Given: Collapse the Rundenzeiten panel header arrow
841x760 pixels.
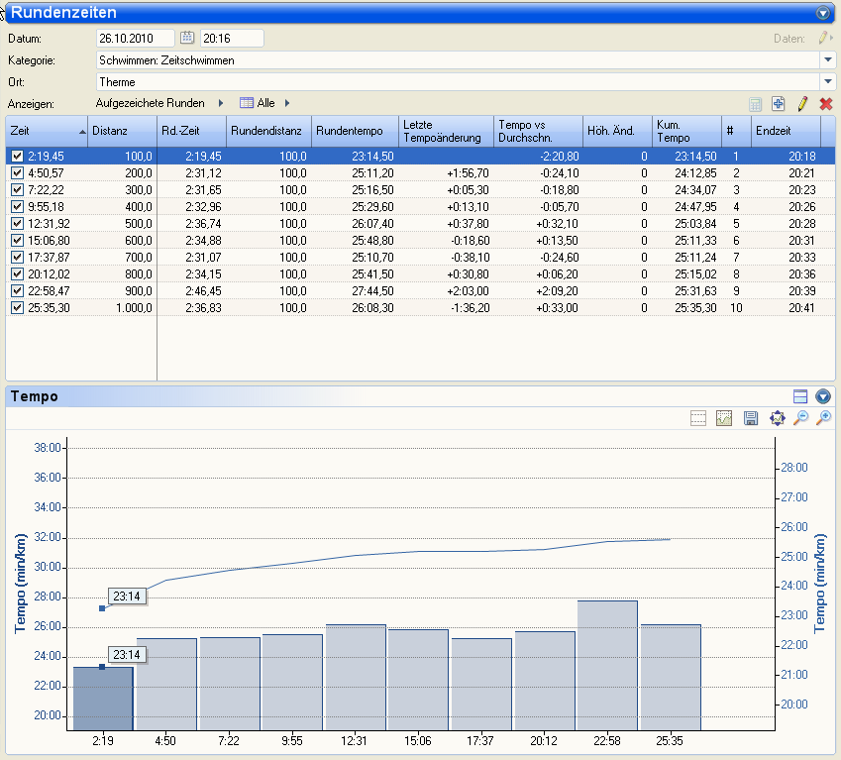Looking at the screenshot, I should [822, 14].
